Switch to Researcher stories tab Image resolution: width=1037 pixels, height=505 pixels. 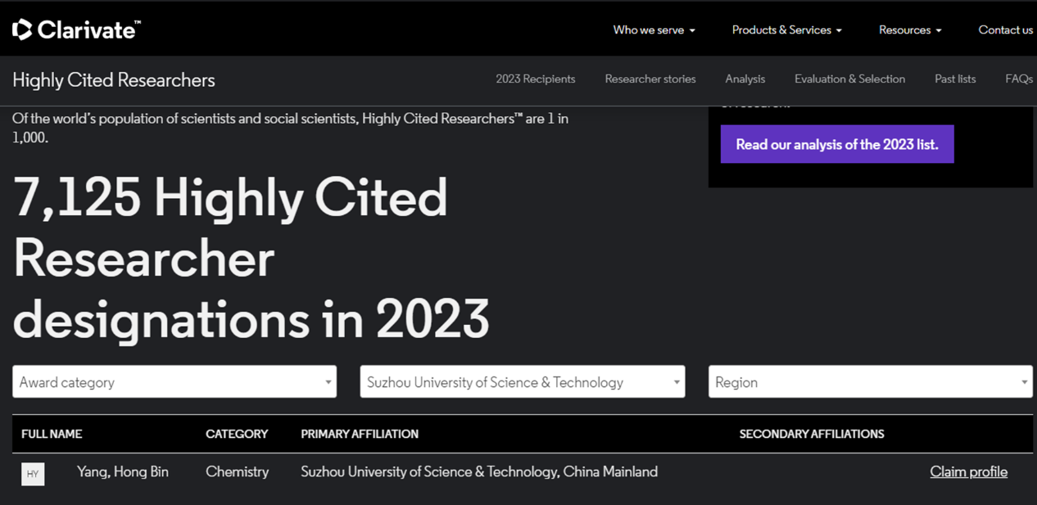[650, 79]
